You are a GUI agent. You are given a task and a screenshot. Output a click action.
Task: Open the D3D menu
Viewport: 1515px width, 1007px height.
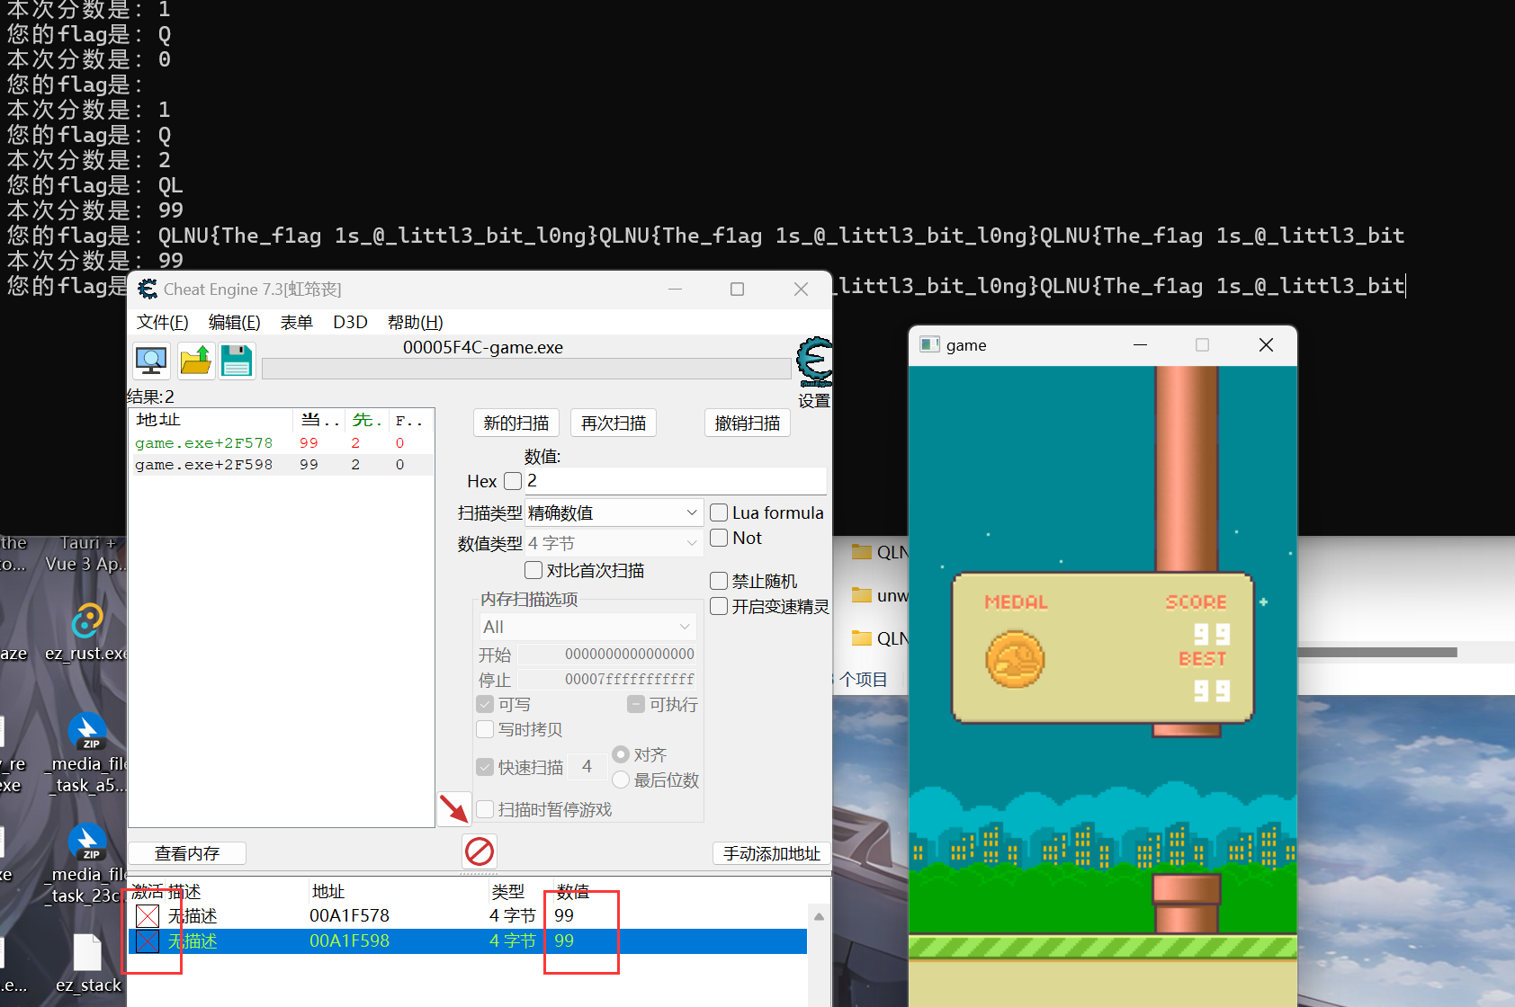(350, 322)
